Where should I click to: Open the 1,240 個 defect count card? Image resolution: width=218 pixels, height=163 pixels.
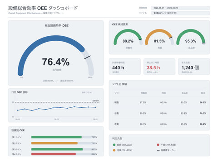pyautogui.click(x=194, y=67)
